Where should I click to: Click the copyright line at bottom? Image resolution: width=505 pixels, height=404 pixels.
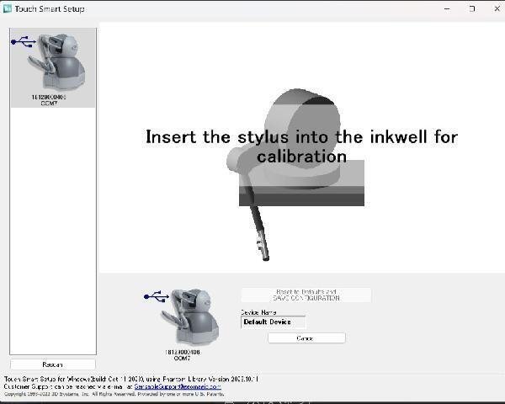(x=114, y=394)
